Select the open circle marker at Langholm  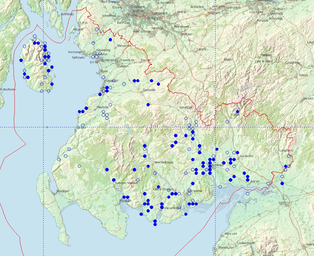click(x=289, y=156)
